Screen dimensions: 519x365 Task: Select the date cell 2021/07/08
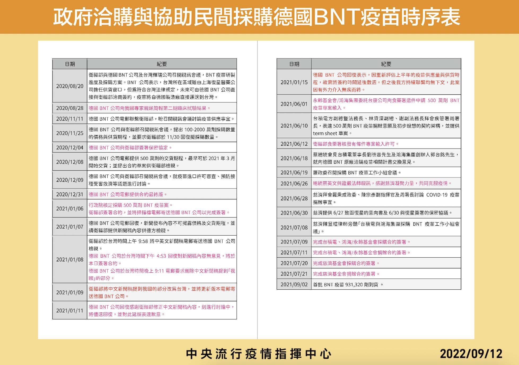(294, 227)
